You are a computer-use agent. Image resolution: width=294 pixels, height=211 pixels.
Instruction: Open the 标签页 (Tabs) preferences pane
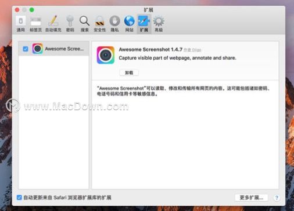[35, 24]
